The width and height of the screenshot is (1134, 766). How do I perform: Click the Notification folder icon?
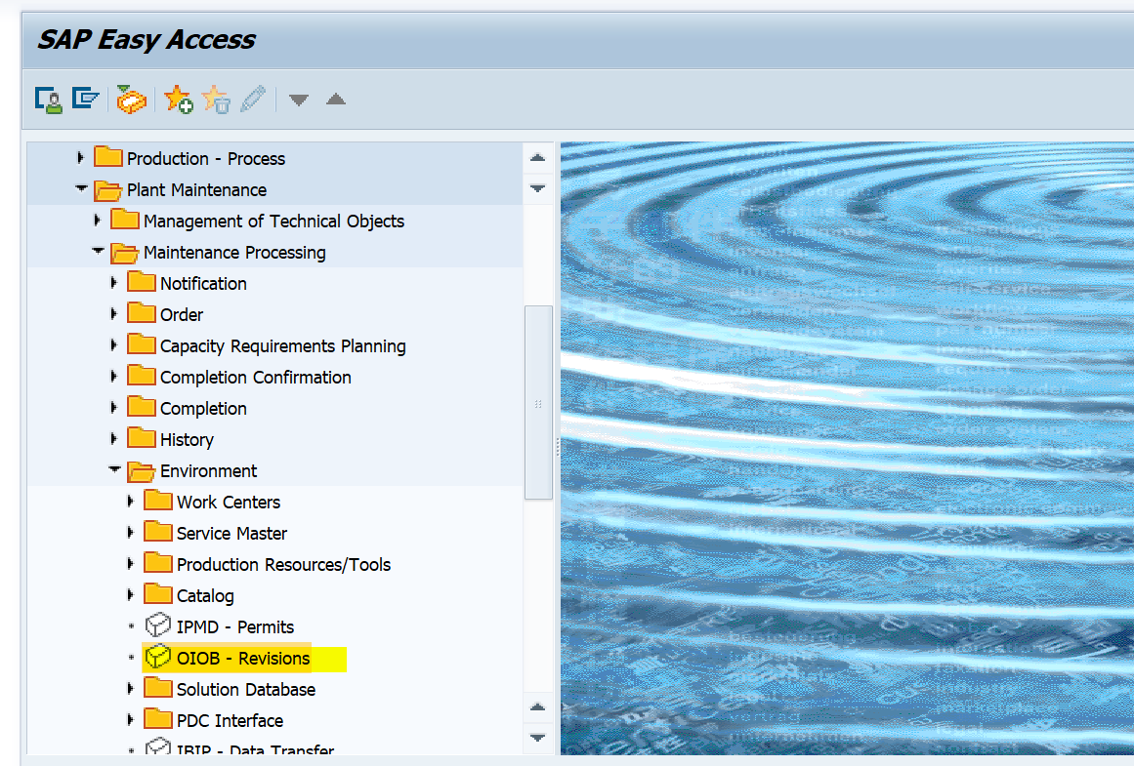[141, 282]
